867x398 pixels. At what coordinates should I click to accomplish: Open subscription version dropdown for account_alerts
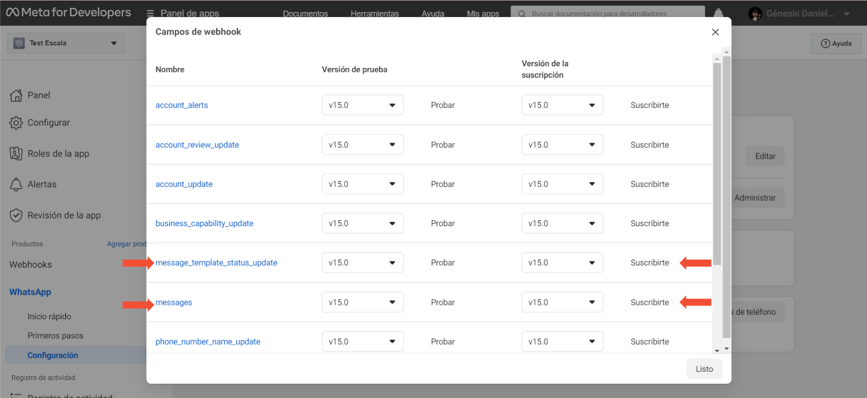(x=562, y=105)
